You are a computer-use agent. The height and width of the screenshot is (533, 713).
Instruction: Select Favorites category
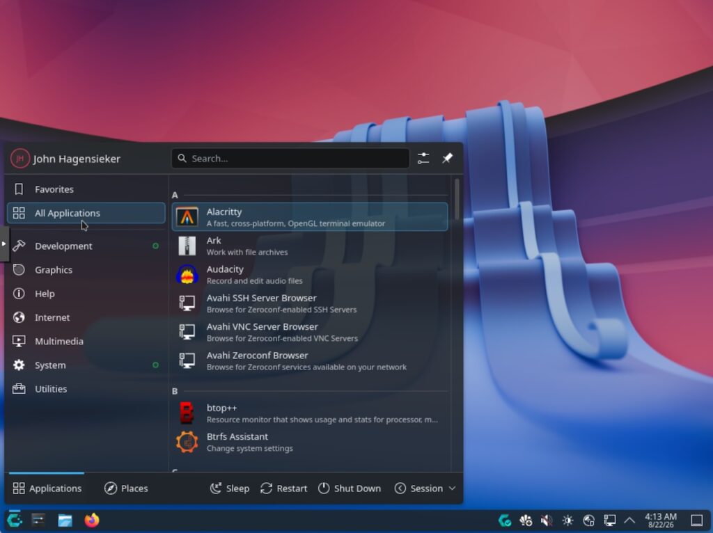(x=86, y=189)
